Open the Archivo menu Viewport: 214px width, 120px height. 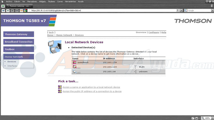click(9, 2)
